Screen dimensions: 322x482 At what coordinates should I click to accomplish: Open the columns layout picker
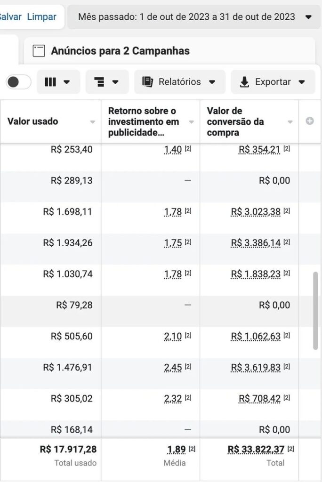(x=58, y=82)
